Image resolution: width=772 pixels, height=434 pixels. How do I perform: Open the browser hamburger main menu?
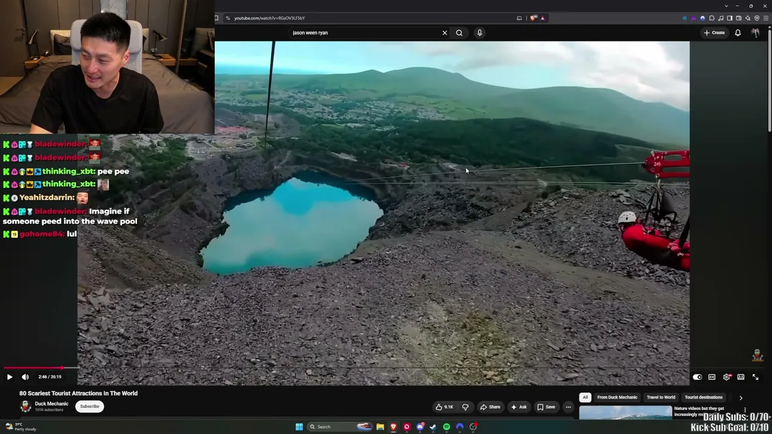pyautogui.click(x=765, y=18)
